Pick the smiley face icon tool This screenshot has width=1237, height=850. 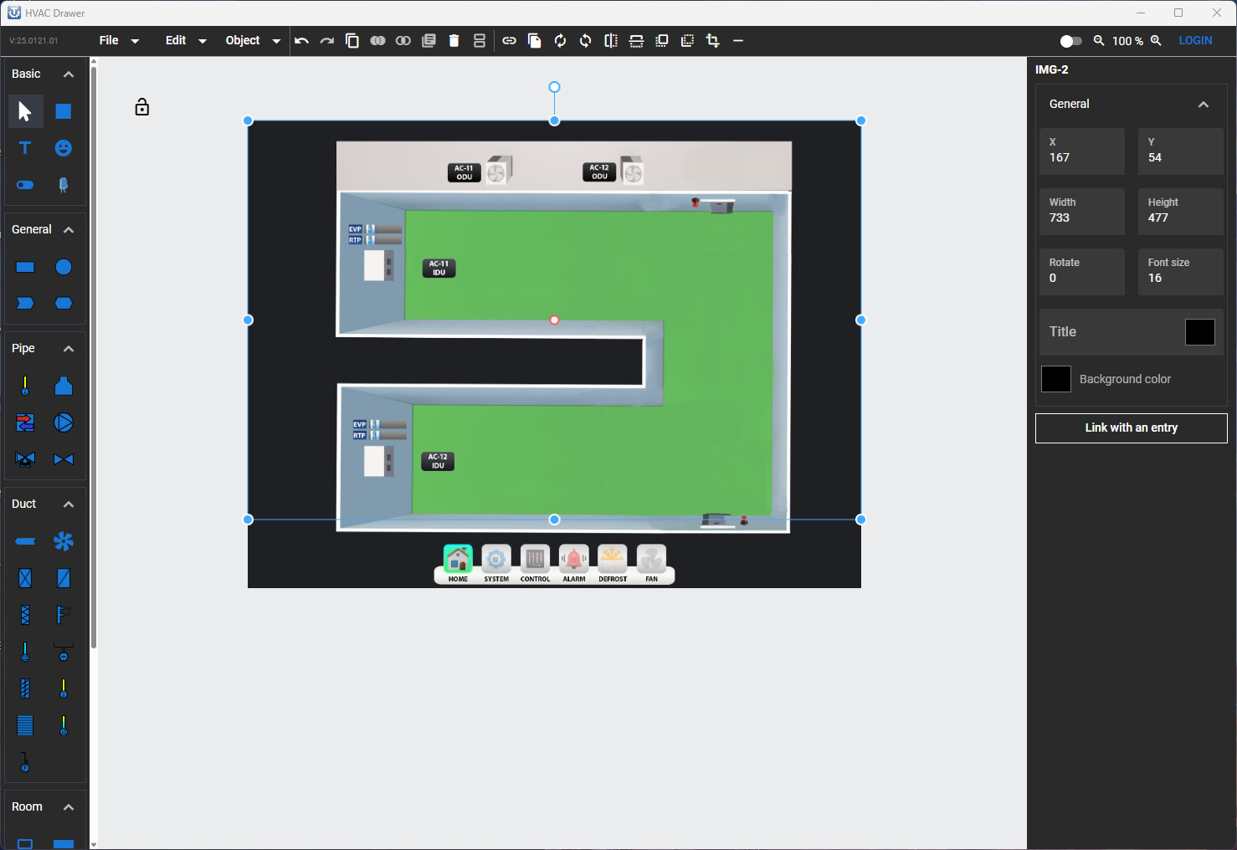[x=64, y=148]
